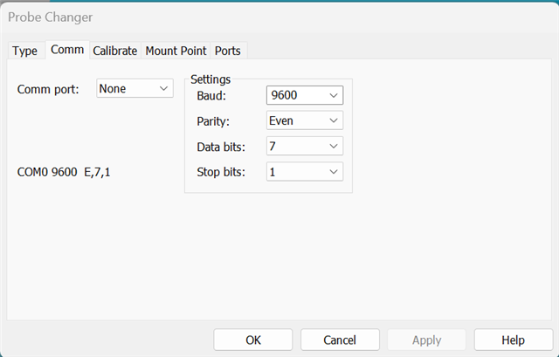The height and width of the screenshot is (357, 559).
Task: Click the COM0 9600 E,7,1 summary text
Action: click(64, 172)
